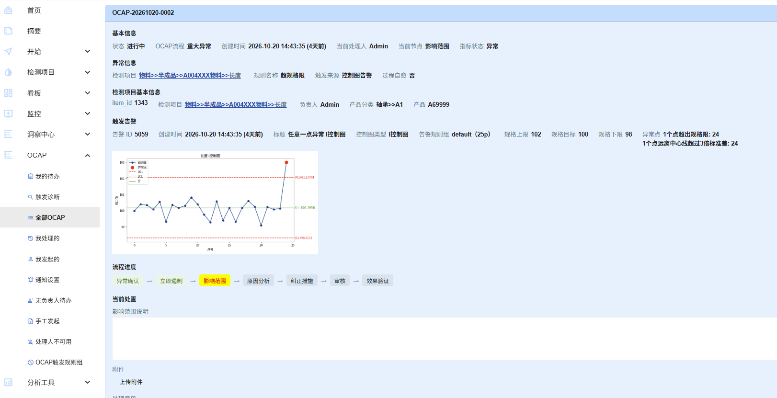This screenshot has height=398, width=777.
Task: Open the I控制图 chart thumbnail
Action: (x=215, y=203)
